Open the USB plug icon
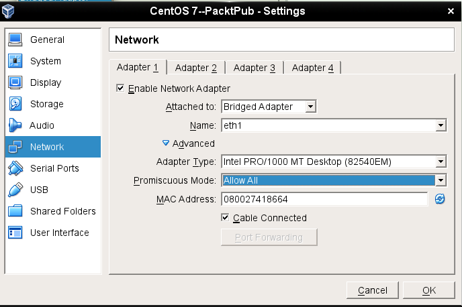The image size is (462, 307). coord(15,190)
